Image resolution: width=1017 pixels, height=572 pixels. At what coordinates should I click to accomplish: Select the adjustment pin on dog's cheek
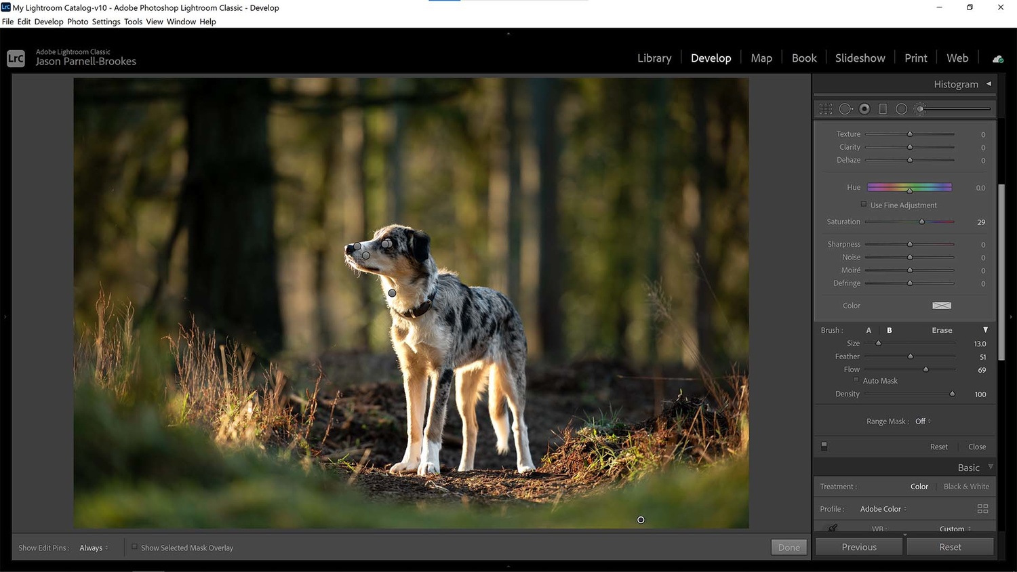click(x=366, y=256)
